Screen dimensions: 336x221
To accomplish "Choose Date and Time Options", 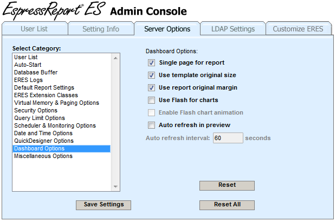I will click(x=61, y=133).
